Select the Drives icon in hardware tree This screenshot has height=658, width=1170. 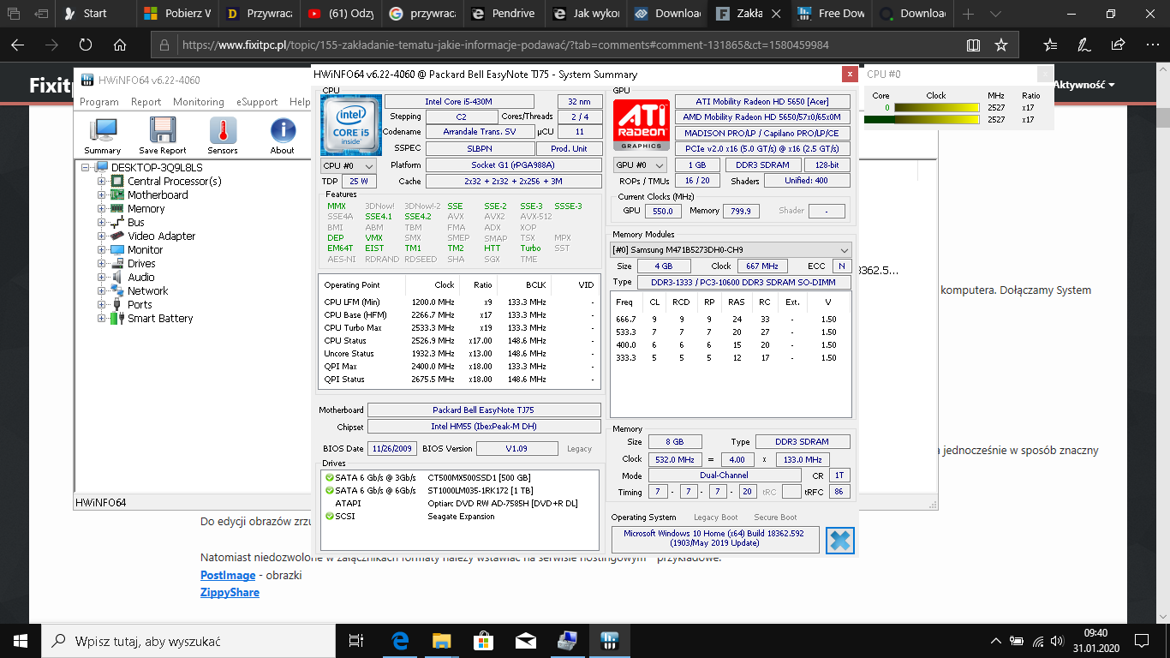(117, 264)
